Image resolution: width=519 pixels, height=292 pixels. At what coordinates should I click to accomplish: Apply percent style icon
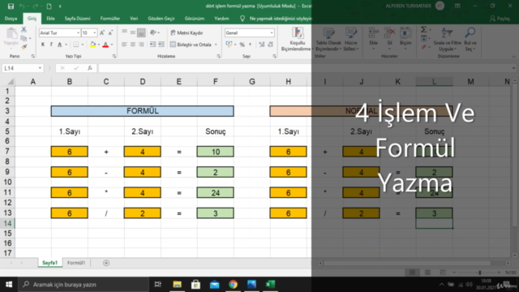242,45
